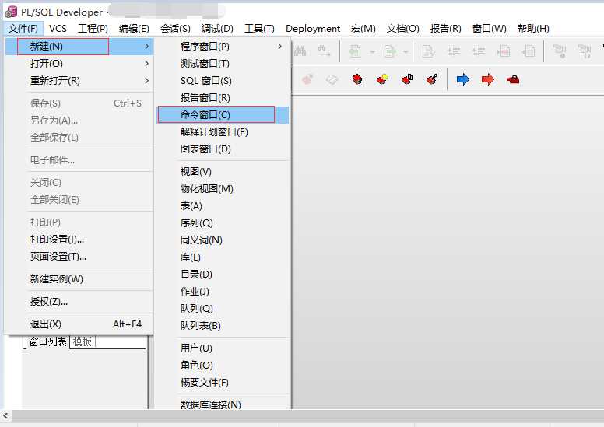Select 用户(U) in the submenu
The height and width of the screenshot is (427, 604).
pyautogui.click(x=223, y=348)
